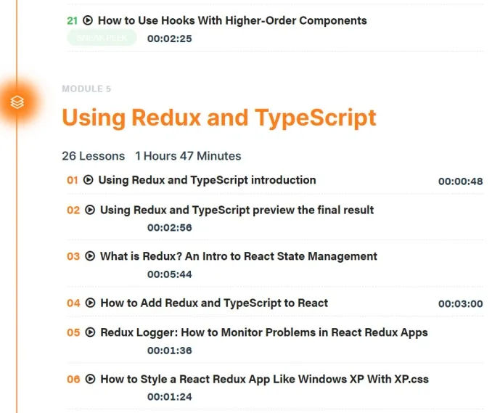Click the Using Redux and TypeScript module heading
Screen dimensions: 500x413
(219, 118)
